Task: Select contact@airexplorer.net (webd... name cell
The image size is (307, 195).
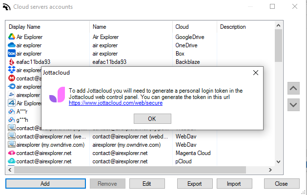Action: [x=130, y=136]
